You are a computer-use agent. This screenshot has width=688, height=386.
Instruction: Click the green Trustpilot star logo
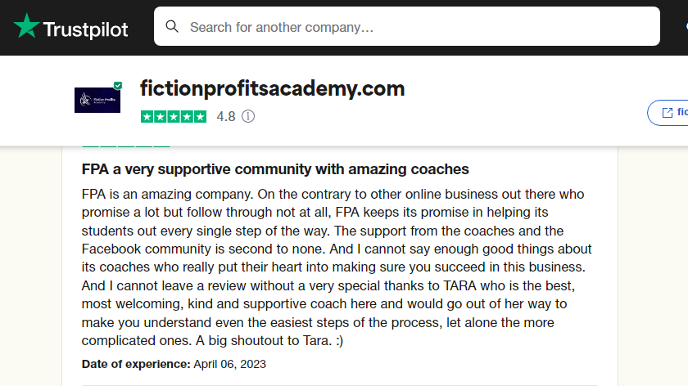point(27,25)
